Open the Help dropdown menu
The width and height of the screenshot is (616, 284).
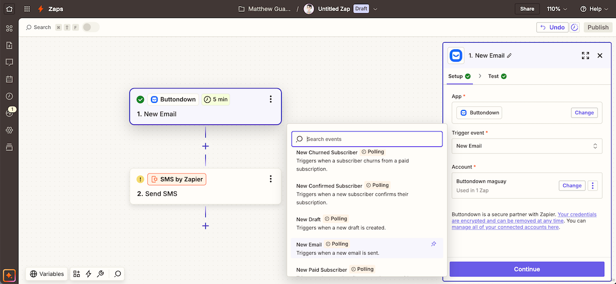coord(594,9)
